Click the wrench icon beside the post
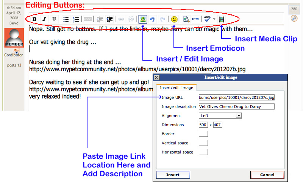303x191 pixels. coord(294,19)
